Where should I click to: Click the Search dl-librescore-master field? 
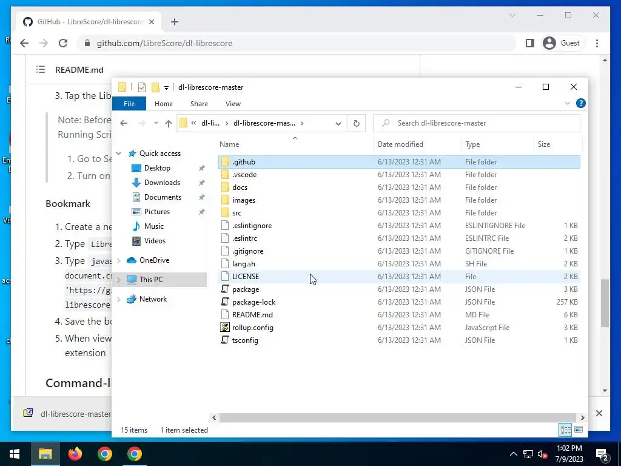pyautogui.click(x=477, y=123)
